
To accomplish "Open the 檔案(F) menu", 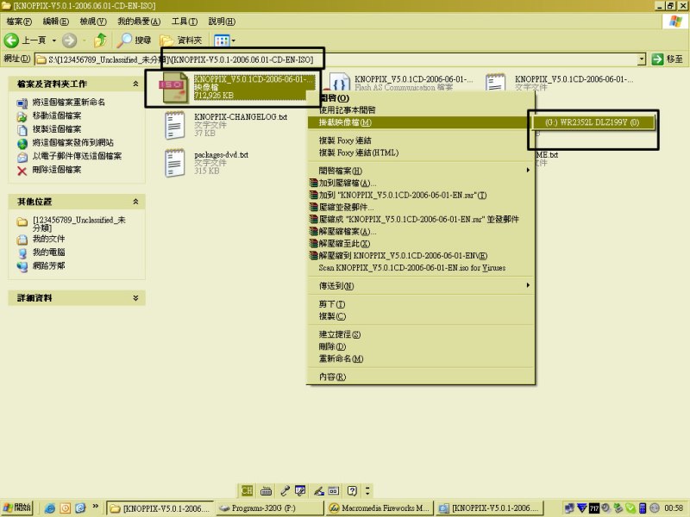I will 19,21.
